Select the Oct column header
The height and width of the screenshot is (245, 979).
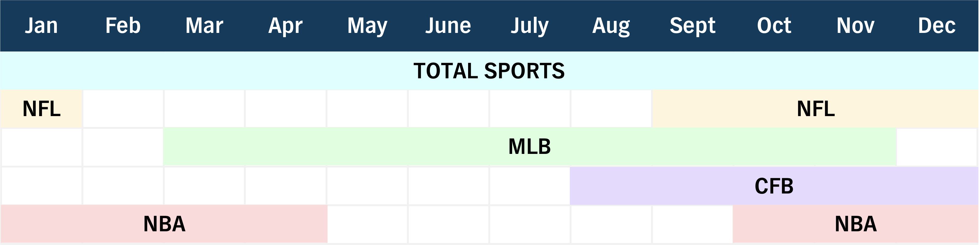pyautogui.click(x=774, y=26)
